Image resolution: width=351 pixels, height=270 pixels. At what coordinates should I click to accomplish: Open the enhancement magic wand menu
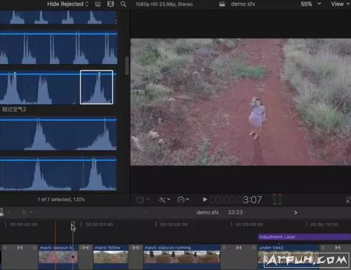click(x=163, y=200)
